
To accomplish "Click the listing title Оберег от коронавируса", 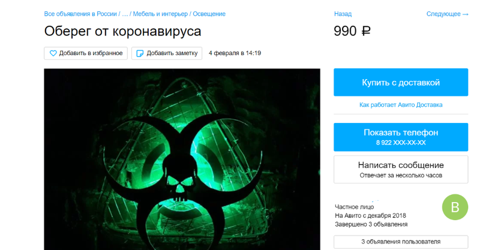I will (122, 31).
